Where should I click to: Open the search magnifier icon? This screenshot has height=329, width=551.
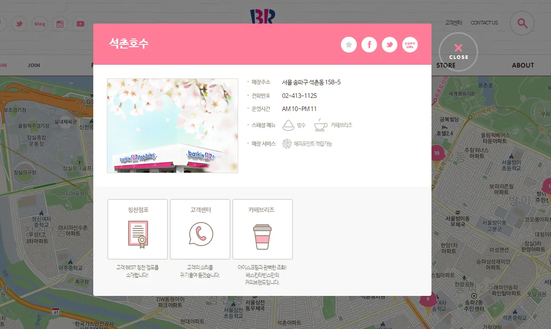tap(522, 23)
